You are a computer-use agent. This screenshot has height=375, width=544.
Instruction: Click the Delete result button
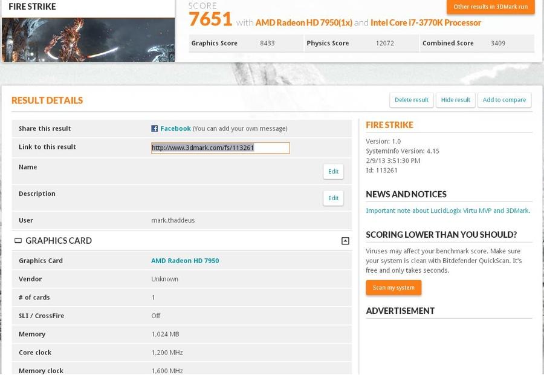412,100
